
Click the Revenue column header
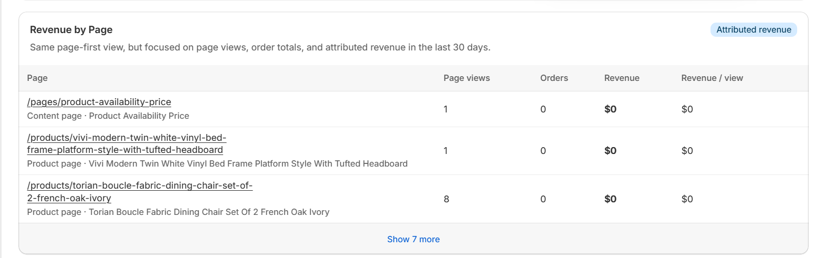click(x=621, y=78)
